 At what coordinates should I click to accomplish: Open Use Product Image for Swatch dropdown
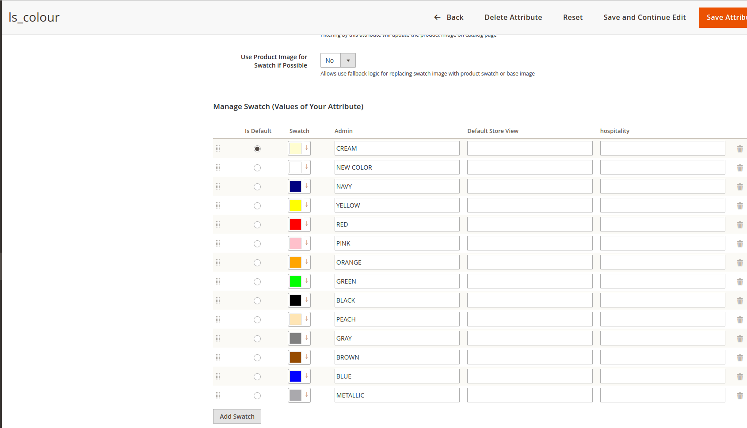click(338, 61)
